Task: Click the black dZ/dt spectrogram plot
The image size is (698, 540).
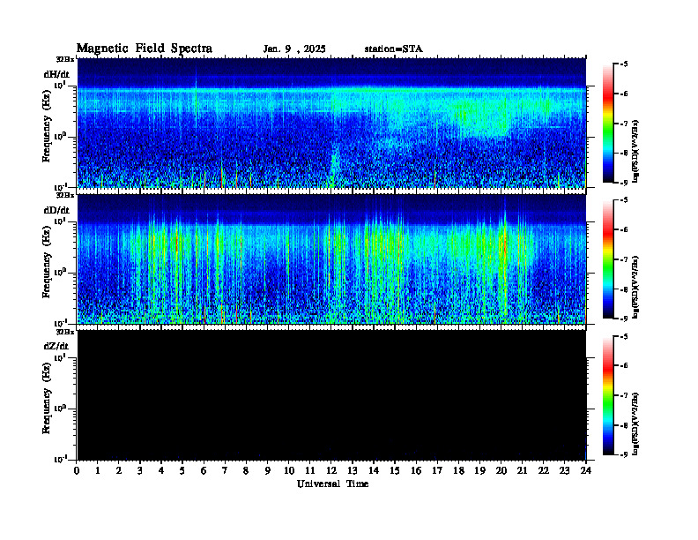Action: pos(331,394)
